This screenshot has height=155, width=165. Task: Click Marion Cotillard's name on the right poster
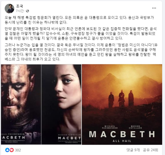(x=135, y=127)
